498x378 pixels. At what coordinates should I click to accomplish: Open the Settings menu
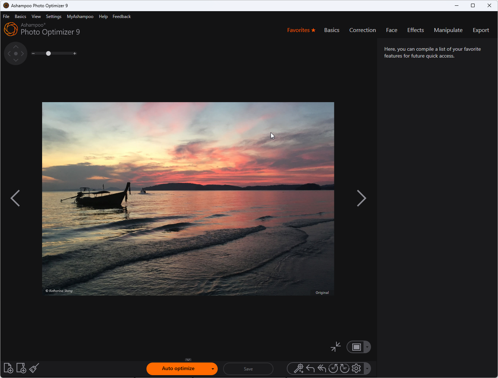click(54, 17)
